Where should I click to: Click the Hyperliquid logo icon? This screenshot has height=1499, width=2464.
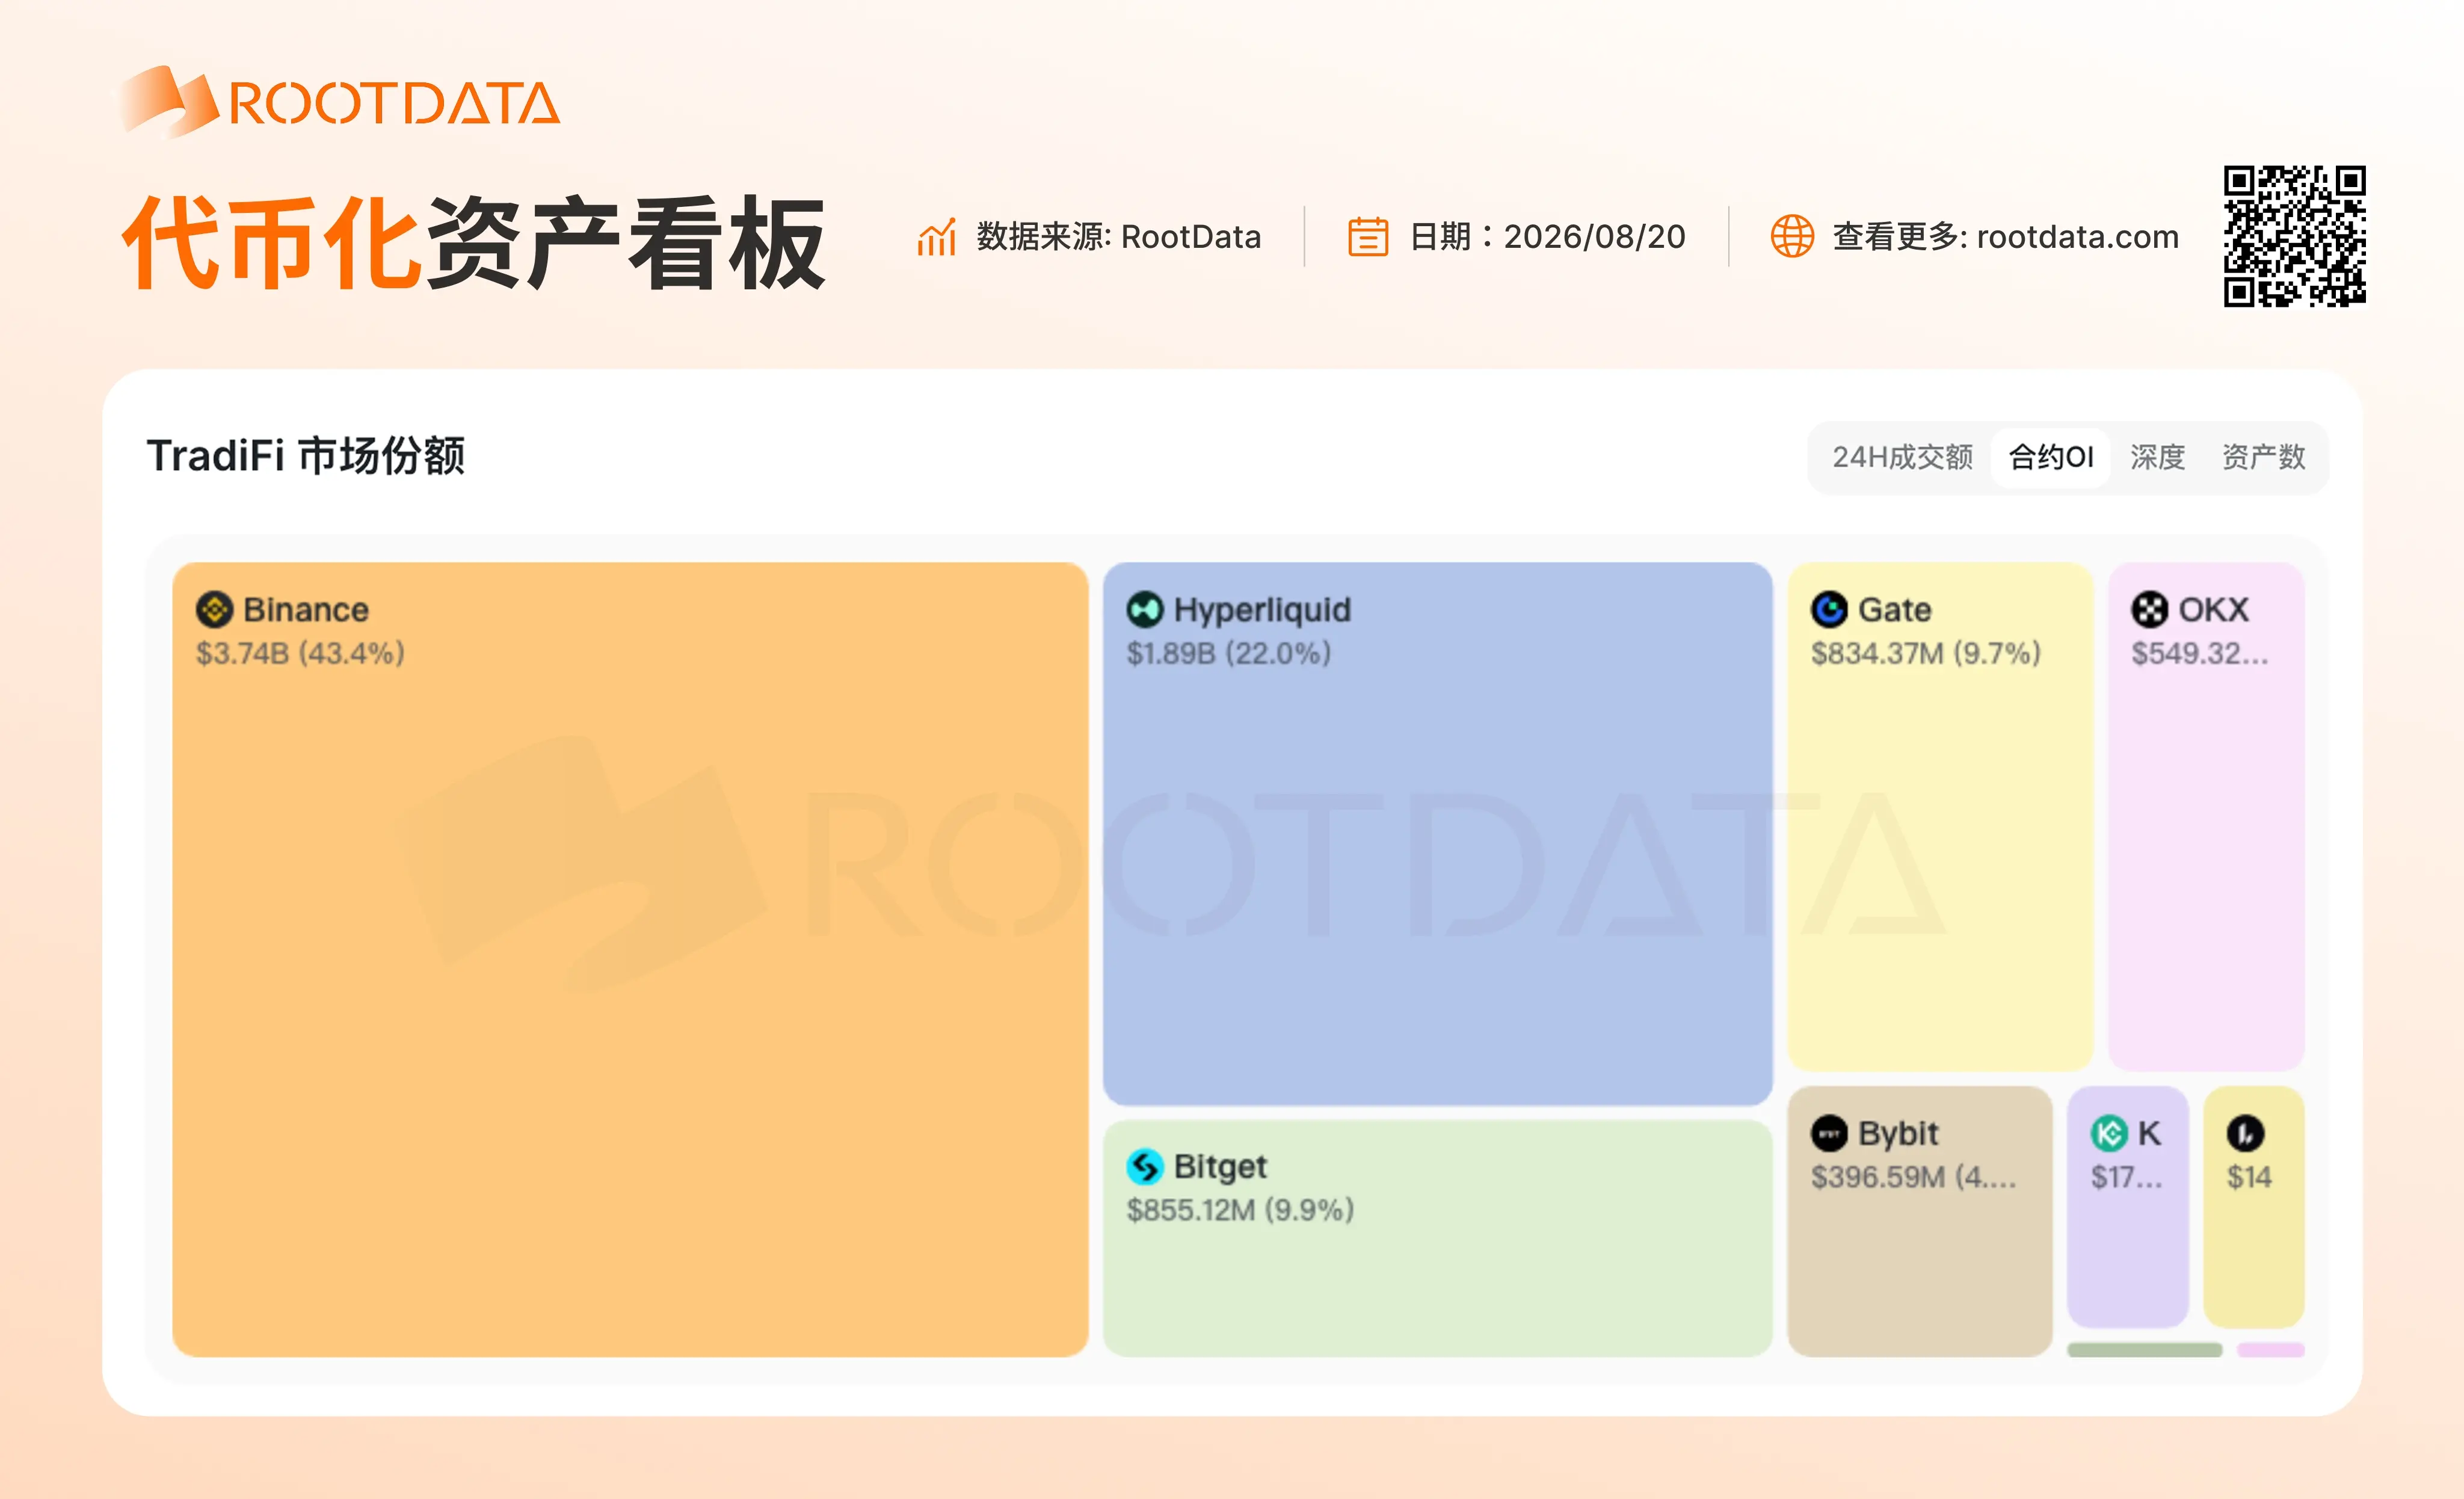(x=1145, y=609)
